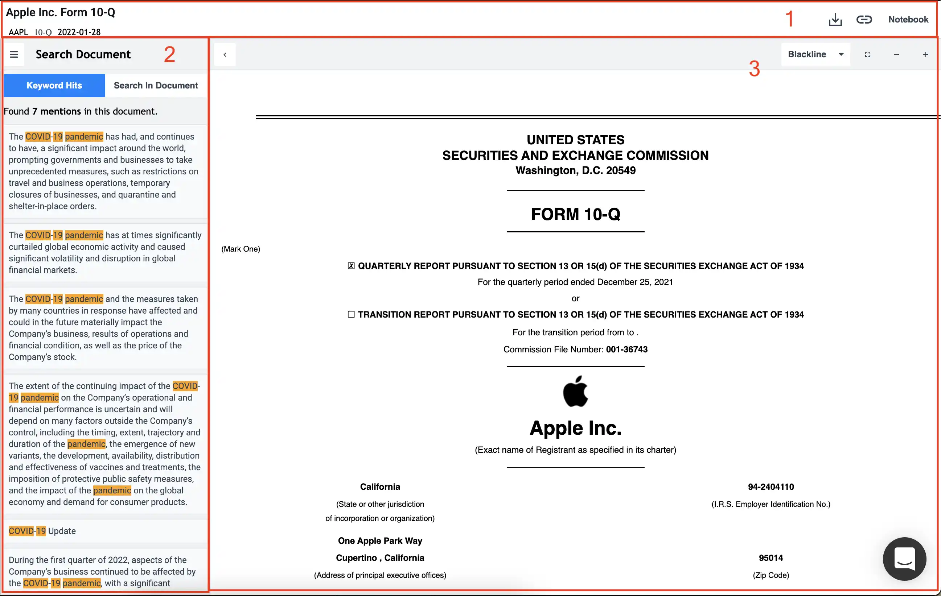
Task: Click the Blackline dropdown arrow
Action: (841, 55)
